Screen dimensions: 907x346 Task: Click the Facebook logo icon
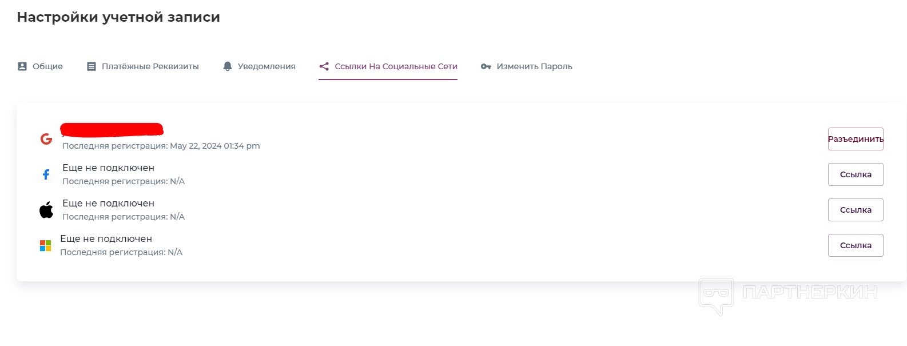[46, 174]
